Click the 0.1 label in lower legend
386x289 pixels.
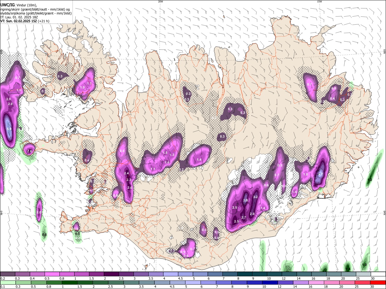(2, 287)
